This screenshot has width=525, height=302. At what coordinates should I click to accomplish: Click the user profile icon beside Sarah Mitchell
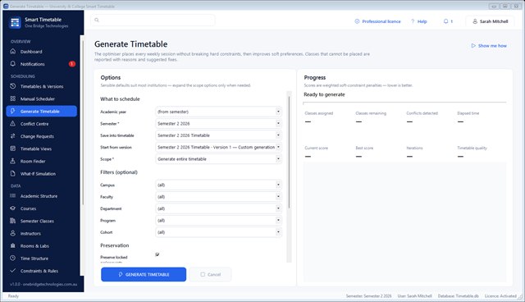(x=475, y=21)
